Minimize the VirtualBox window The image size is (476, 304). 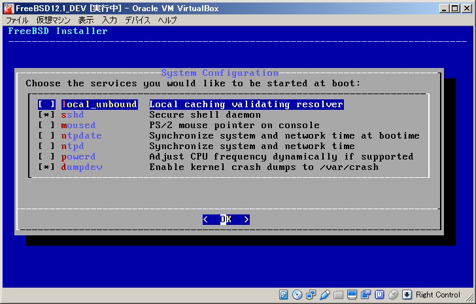(x=444, y=8)
